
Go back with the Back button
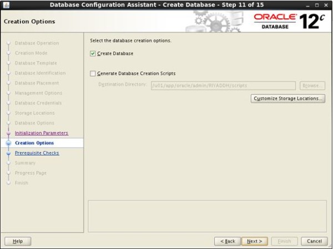pyautogui.click(x=228, y=241)
